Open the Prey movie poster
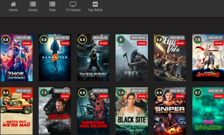This screenshot has height=135, width=224. [x=132, y=58]
